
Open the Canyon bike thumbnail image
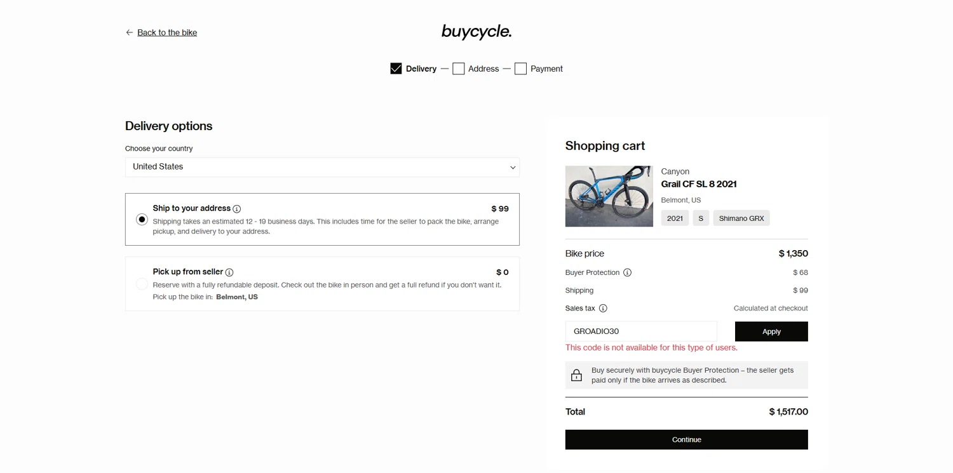[x=609, y=196]
